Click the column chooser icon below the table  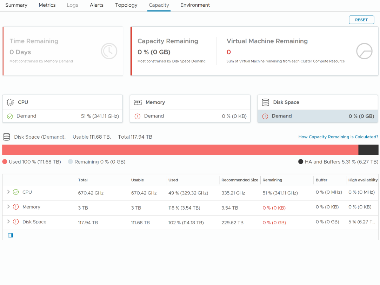pos(11,235)
